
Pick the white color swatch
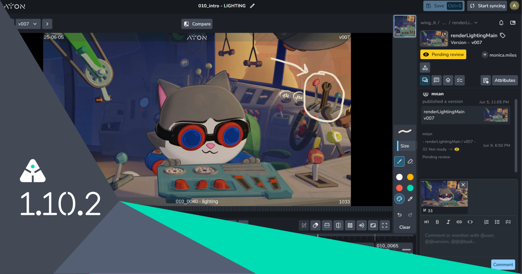399,177
